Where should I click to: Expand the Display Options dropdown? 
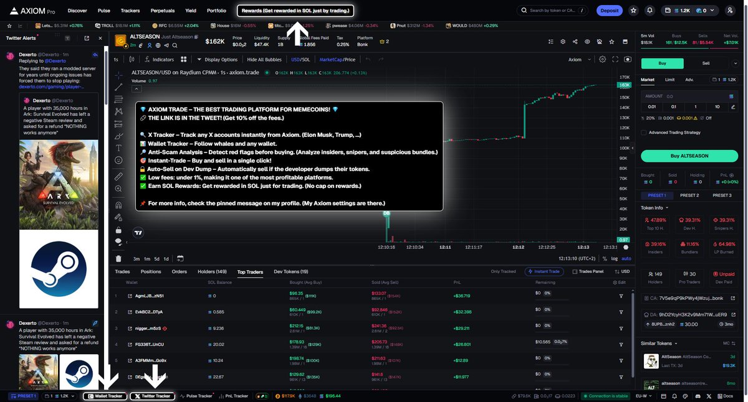[x=218, y=60]
